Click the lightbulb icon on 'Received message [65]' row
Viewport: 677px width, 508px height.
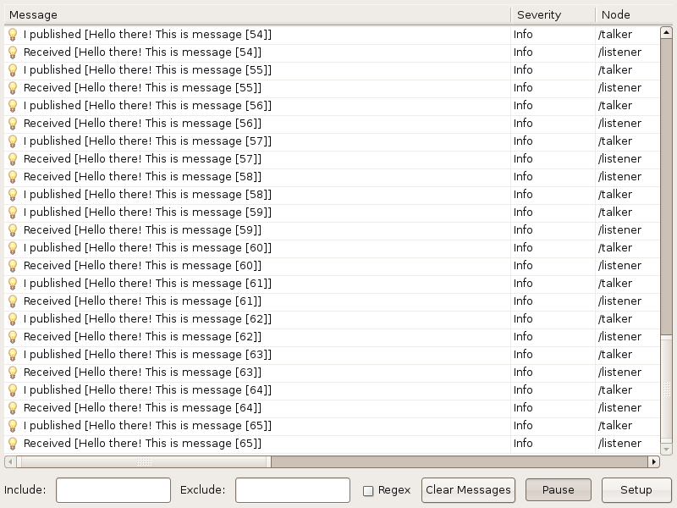click(13, 444)
